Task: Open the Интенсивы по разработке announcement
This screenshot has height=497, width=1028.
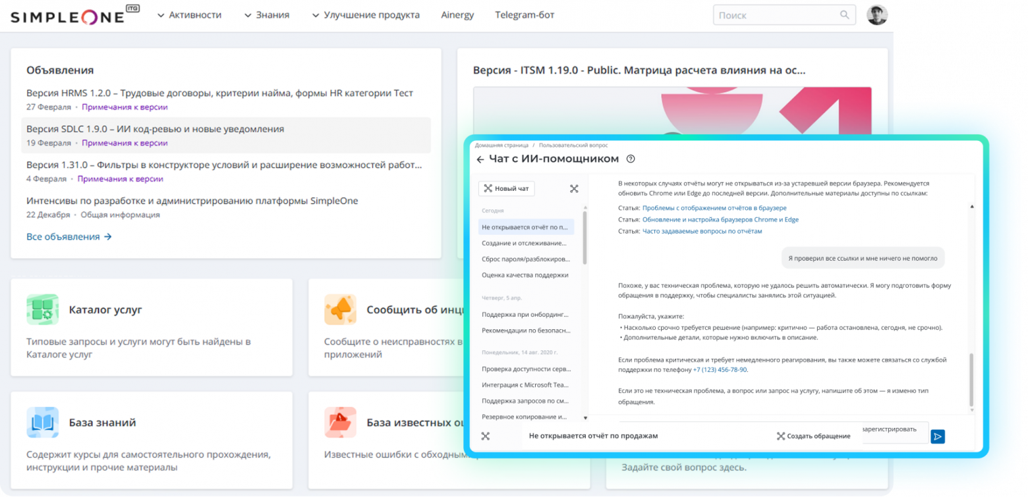Action: point(192,201)
